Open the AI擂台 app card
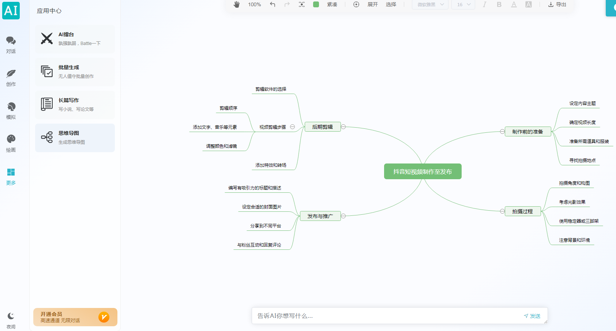Screen dimensions: 616x331 click(x=75, y=39)
